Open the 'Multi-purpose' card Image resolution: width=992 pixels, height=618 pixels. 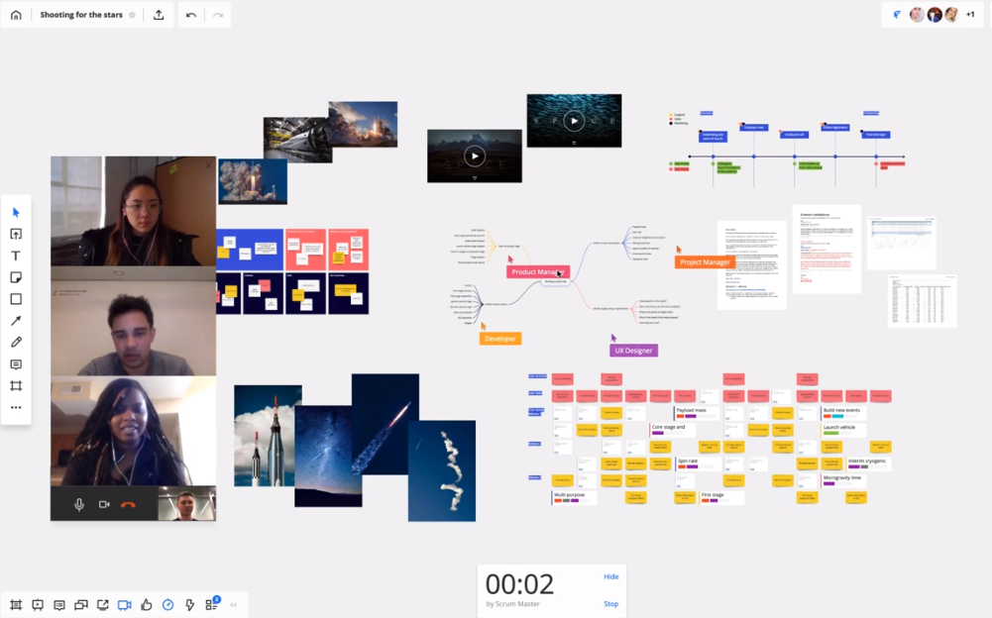click(575, 497)
